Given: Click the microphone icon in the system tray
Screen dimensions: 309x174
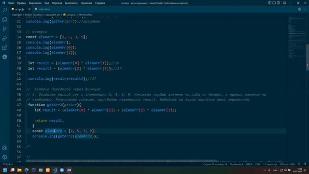Looking at the screenshot, I should (x=269, y=170).
